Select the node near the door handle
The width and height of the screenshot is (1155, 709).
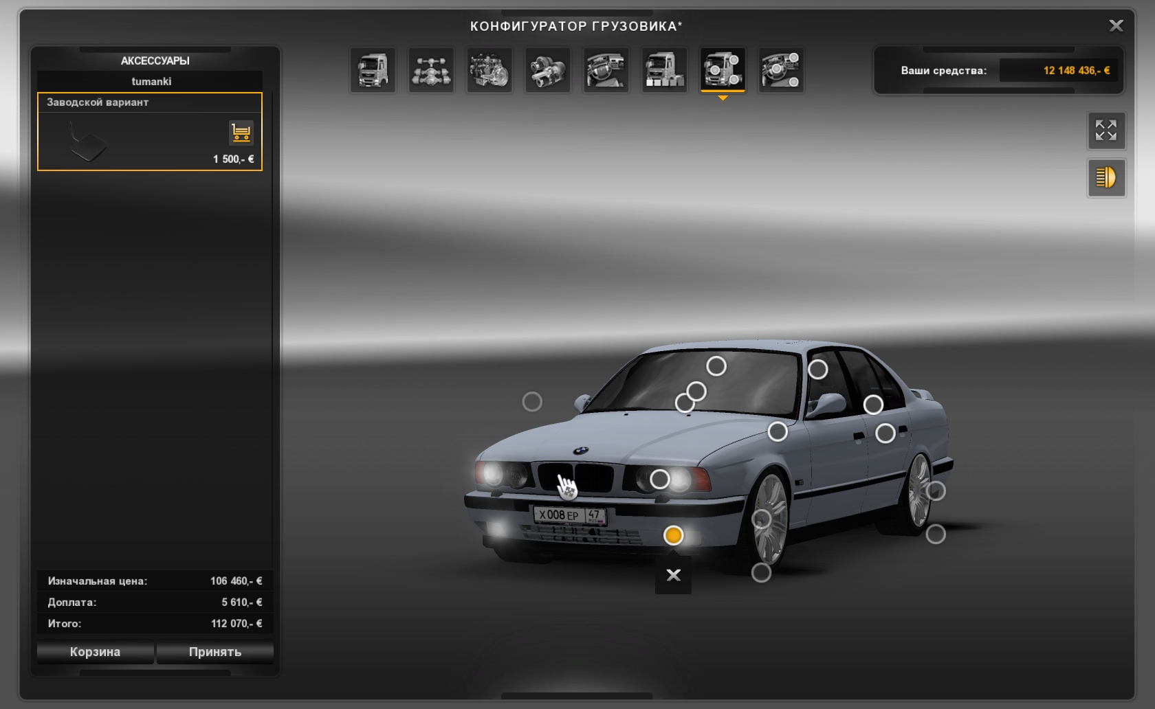pos(885,433)
